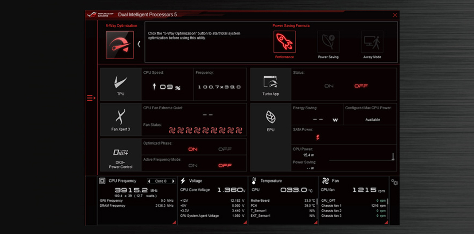Click the Fan panel icon
The width and height of the screenshot is (474, 234).
(x=325, y=181)
